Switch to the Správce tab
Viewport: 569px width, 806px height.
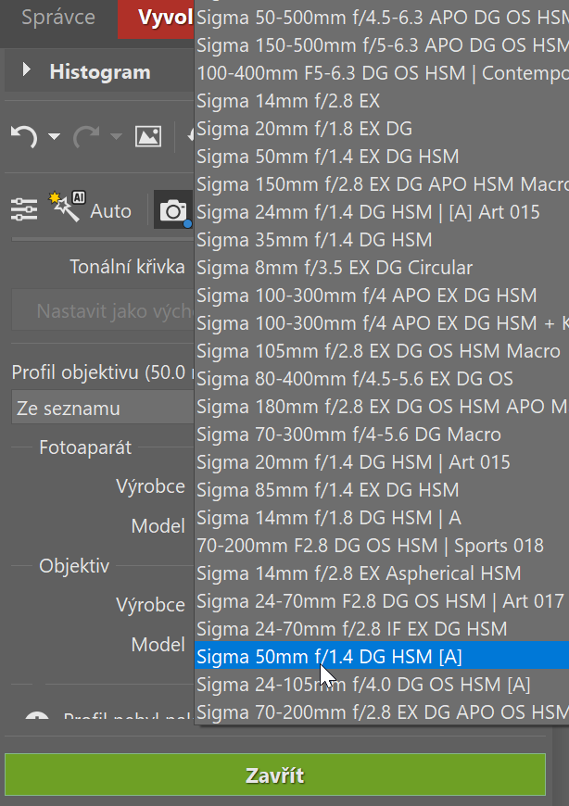pos(57,18)
